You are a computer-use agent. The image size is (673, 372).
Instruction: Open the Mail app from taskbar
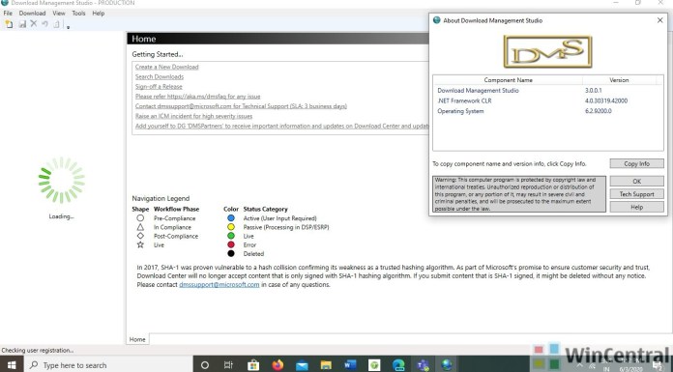point(302,365)
